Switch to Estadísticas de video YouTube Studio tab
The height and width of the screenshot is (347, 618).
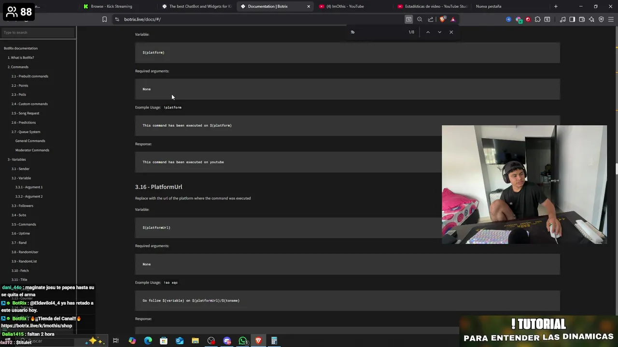point(432,6)
